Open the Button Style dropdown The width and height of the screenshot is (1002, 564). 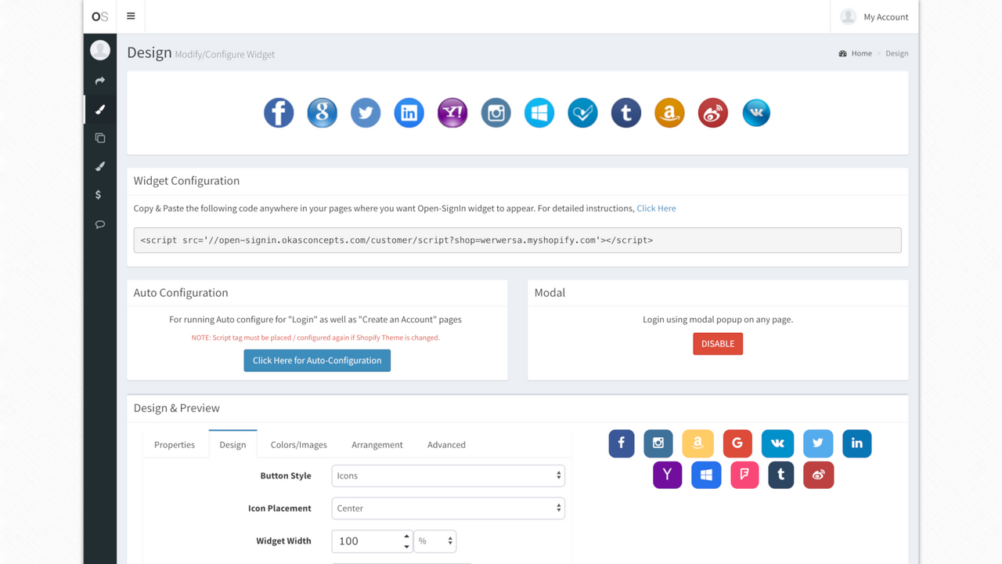448,475
